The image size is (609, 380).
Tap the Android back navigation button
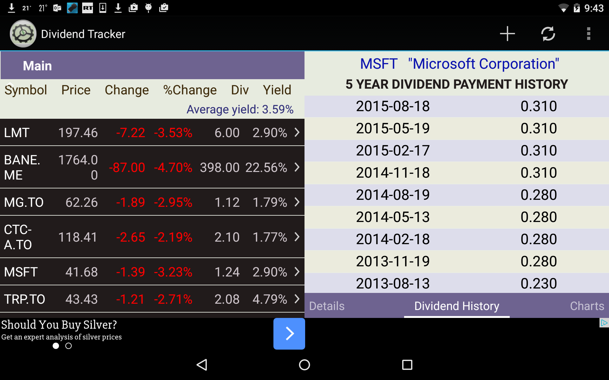[202, 365]
